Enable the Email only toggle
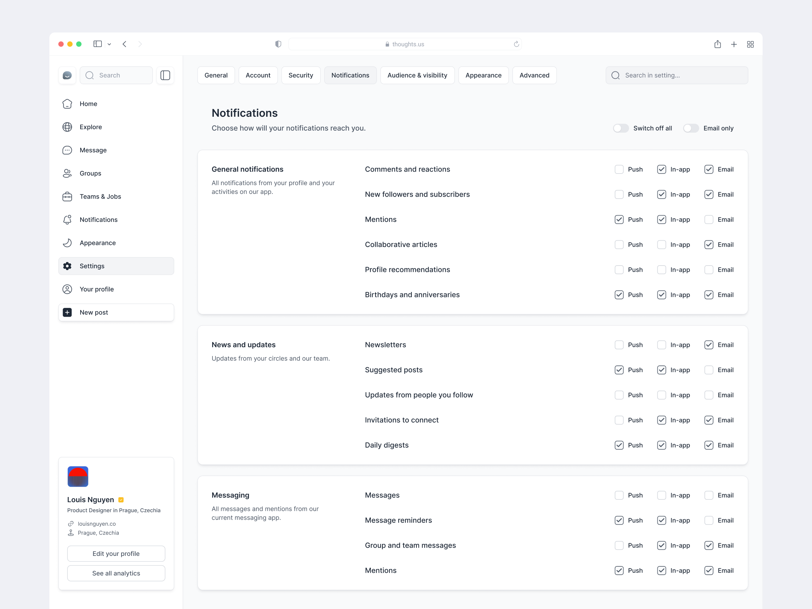Image resolution: width=812 pixels, height=609 pixels. [x=691, y=128]
